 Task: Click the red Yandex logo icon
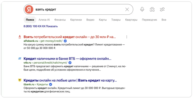tap(29, 9)
